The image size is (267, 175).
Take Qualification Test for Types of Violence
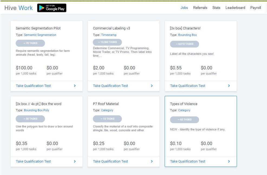click(188, 161)
